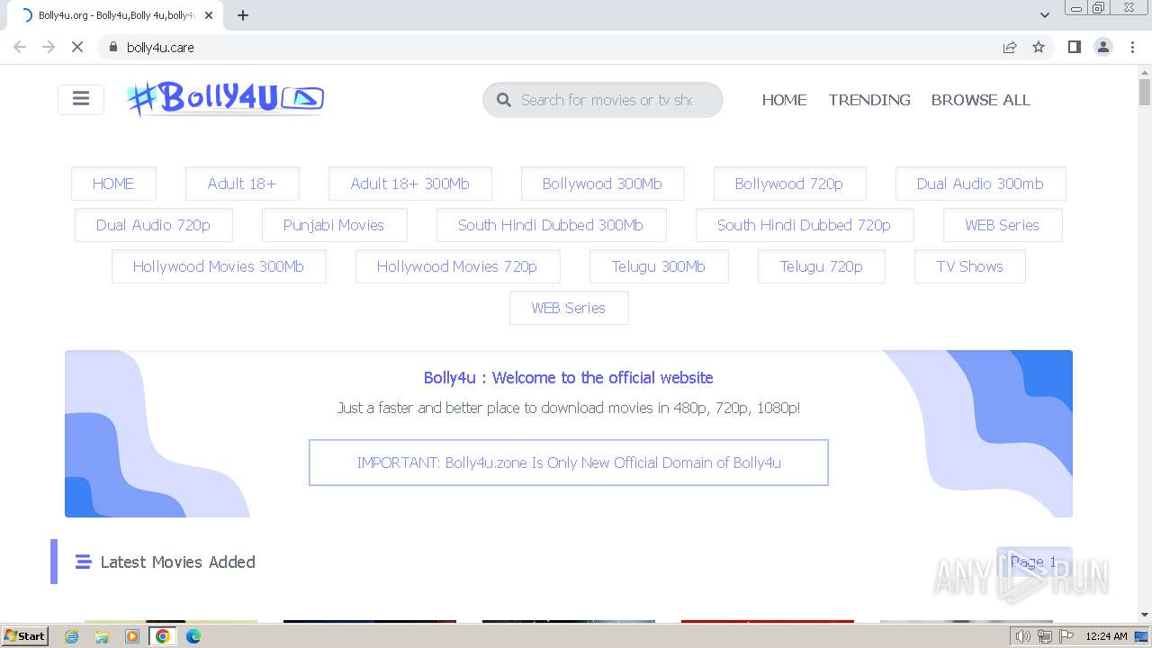This screenshot has width=1152, height=648.
Task: Stop page loading in Chrome toolbar
Action: (77, 47)
